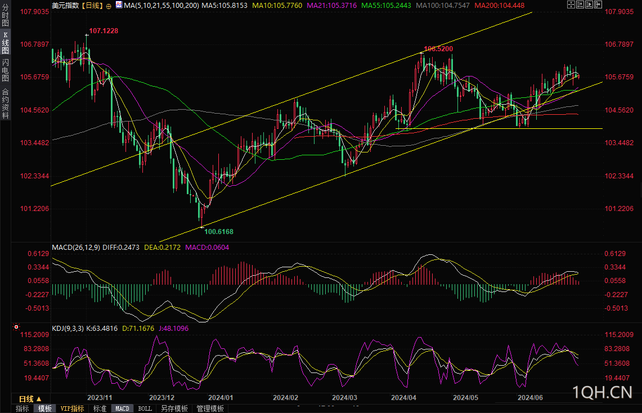The height and width of the screenshot is (413, 642).
Task: Click the 2023/11 date on time axis
Action: [x=100, y=397]
